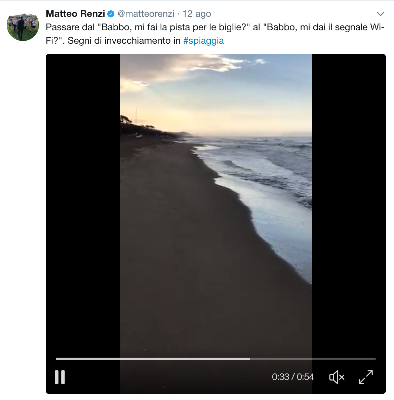Open the #spiaggia hashtag link
The image size is (394, 400).
coord(203,41)
